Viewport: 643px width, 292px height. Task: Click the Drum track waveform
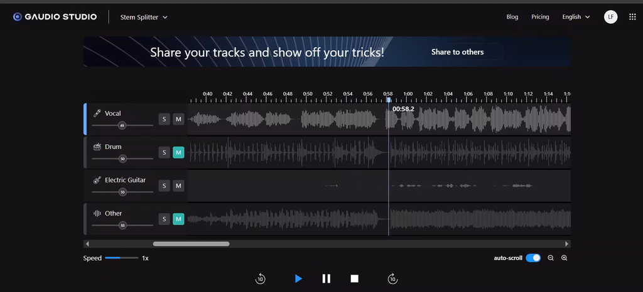[379, 152]
